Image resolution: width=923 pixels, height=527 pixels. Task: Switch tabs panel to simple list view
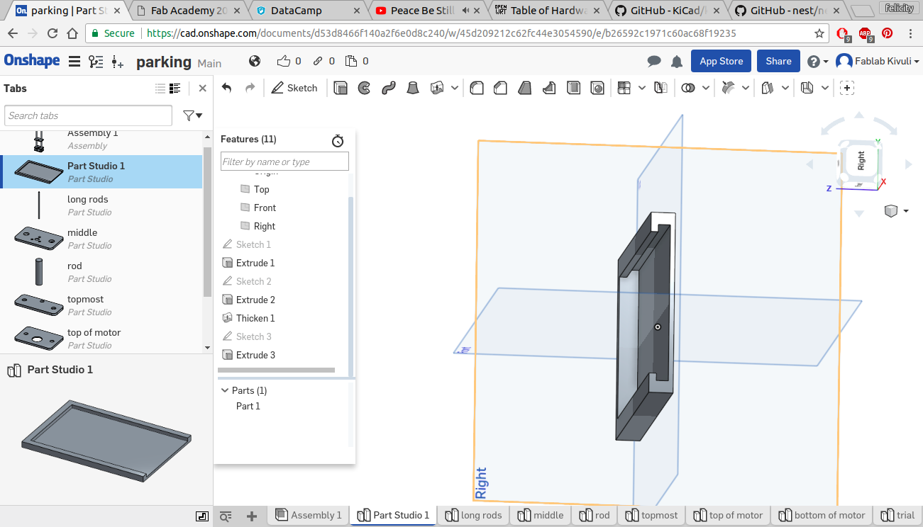(160, 89)
